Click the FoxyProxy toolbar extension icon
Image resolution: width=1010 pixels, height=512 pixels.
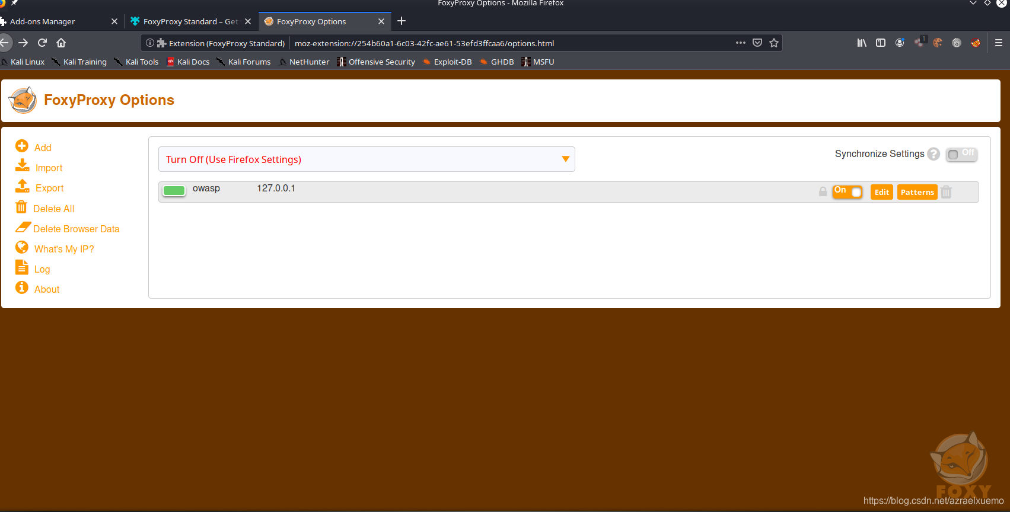(x=976, y=43)
